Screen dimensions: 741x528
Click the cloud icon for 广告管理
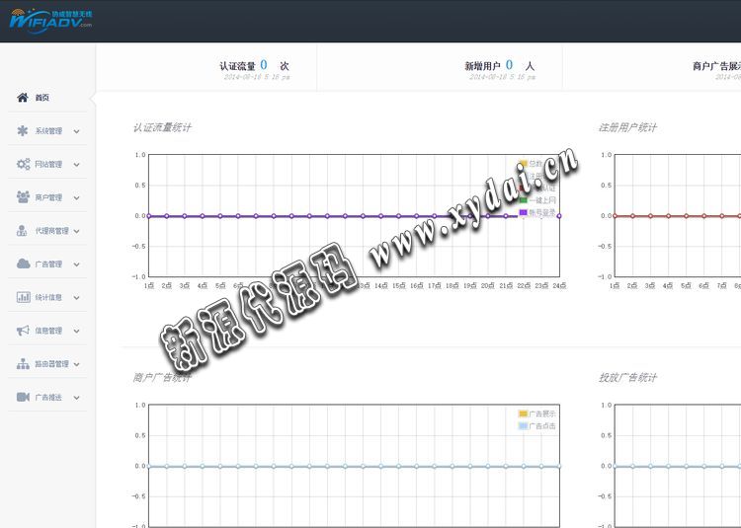click(23, 264)
